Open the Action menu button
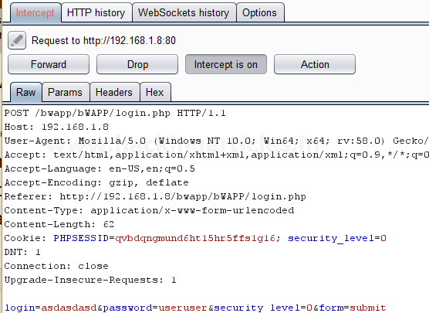Image resolution: width=429 pixels, height=313 pixels. coord(315,64)
